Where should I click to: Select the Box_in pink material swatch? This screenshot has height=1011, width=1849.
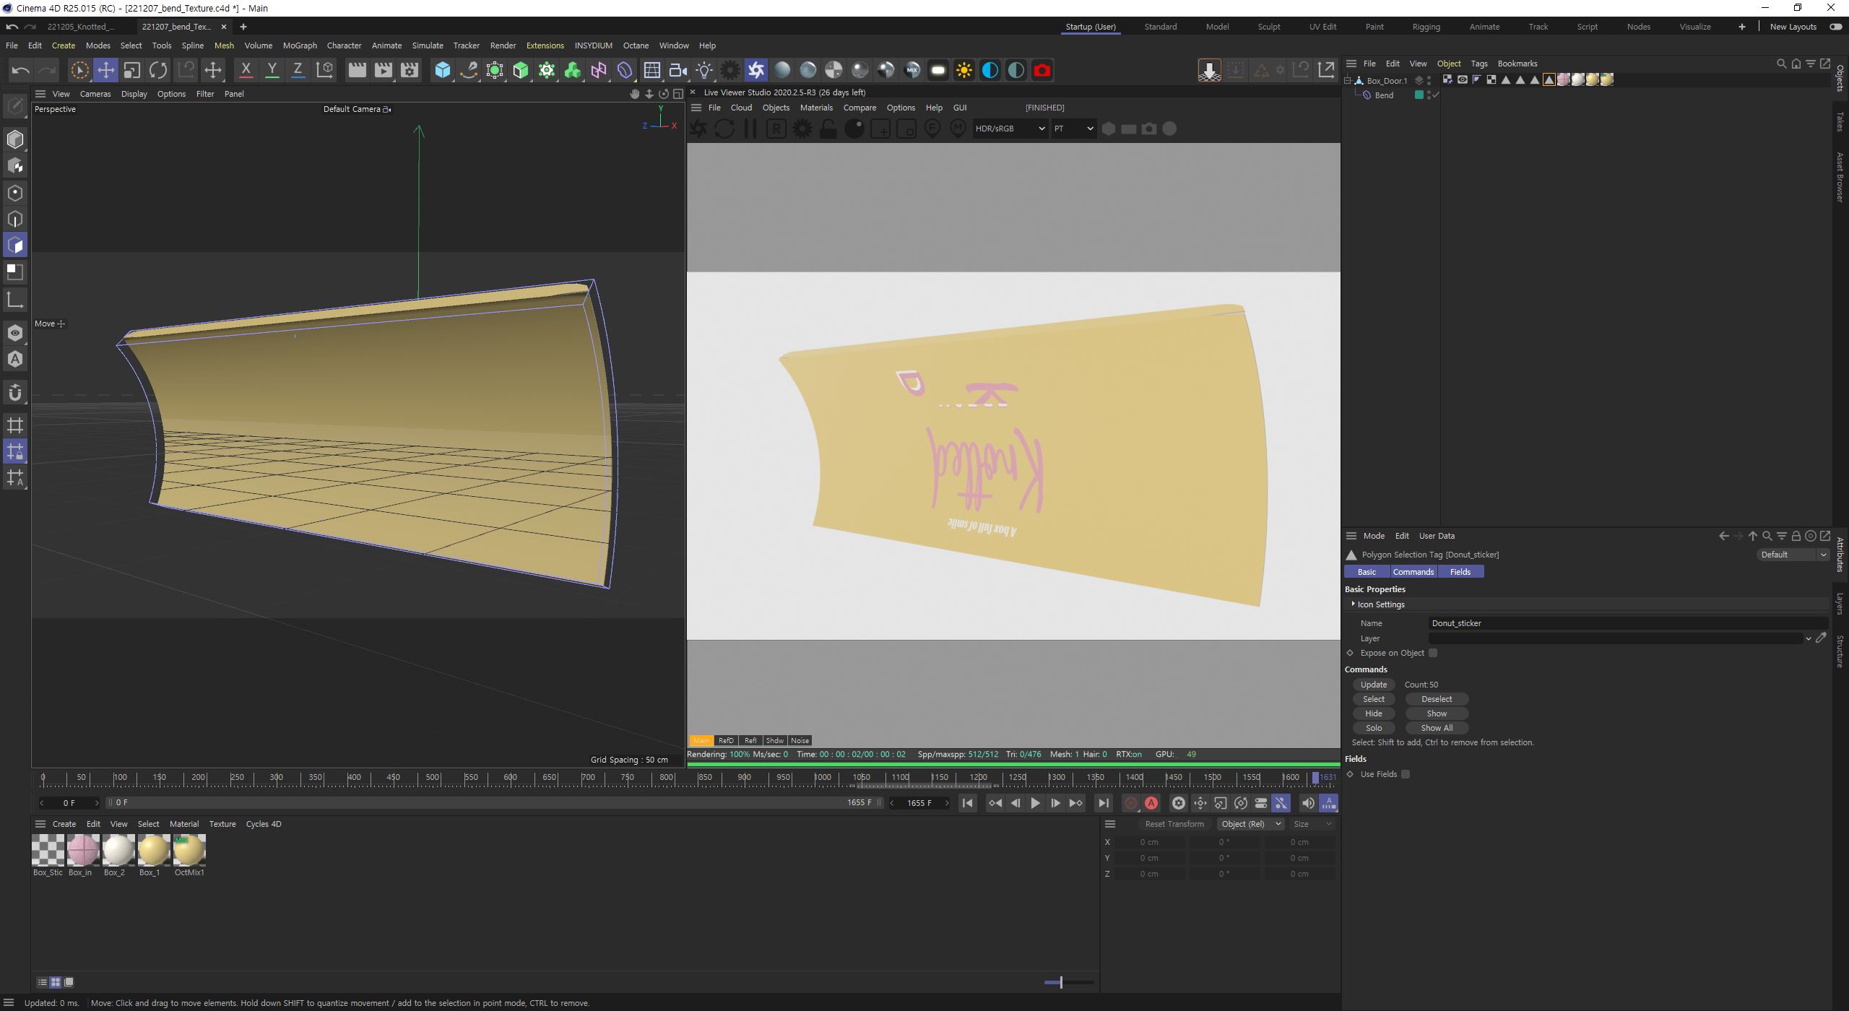click(x=82, y=850)
